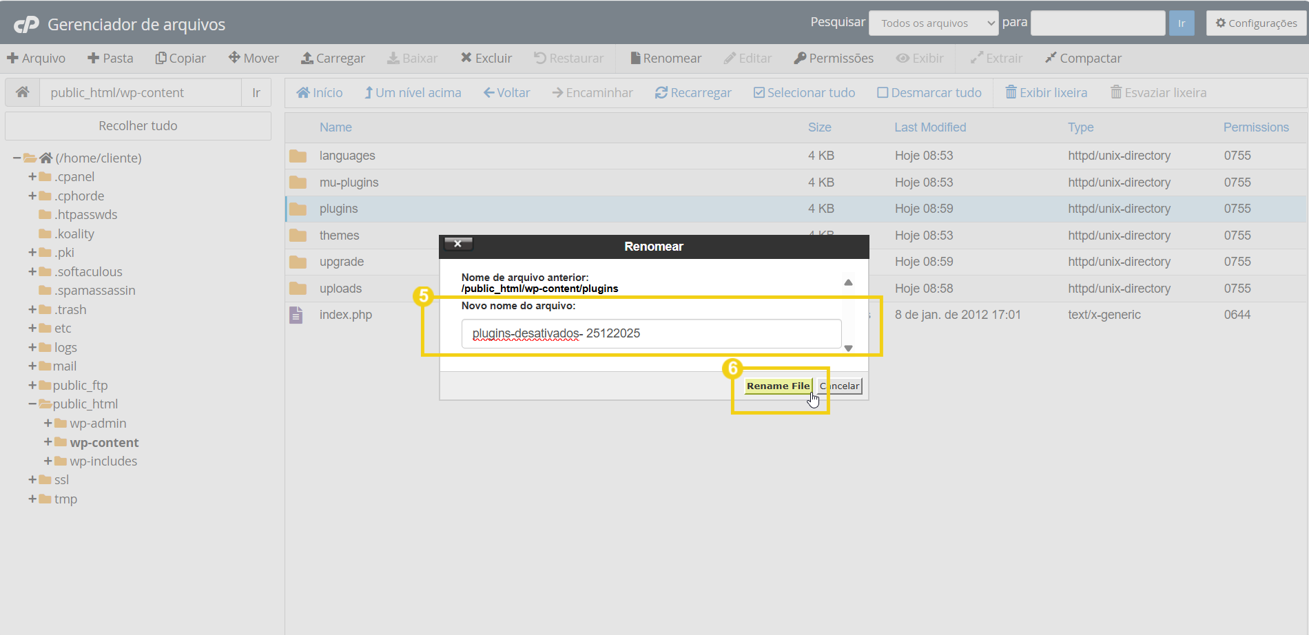Click the home icon beside path field
This screenshot has width=1309, height=635.
click(x=23, y=92)
